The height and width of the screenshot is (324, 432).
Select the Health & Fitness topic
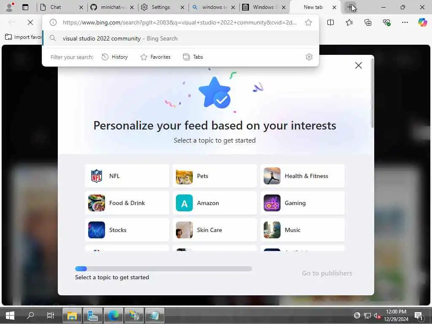pos(302,176)
